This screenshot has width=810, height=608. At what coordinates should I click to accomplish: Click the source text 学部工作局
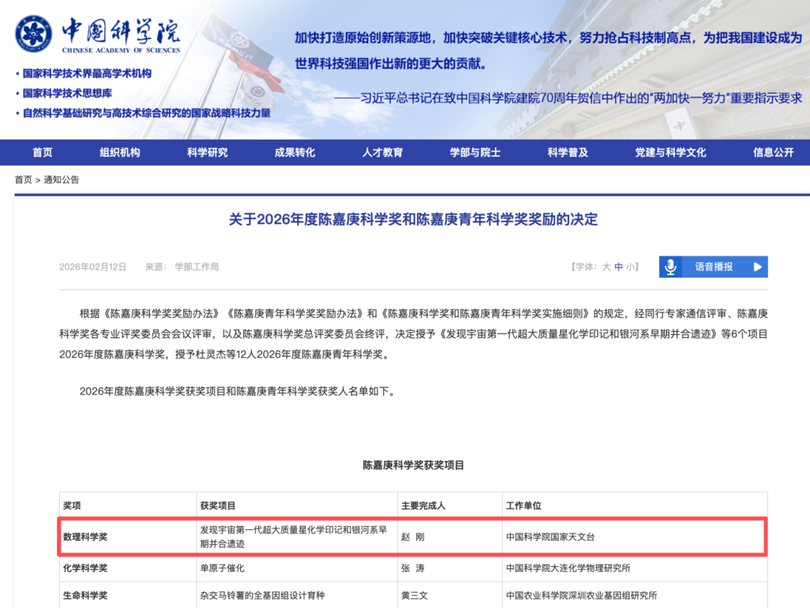pyautogui.click(x=196, y=266)
